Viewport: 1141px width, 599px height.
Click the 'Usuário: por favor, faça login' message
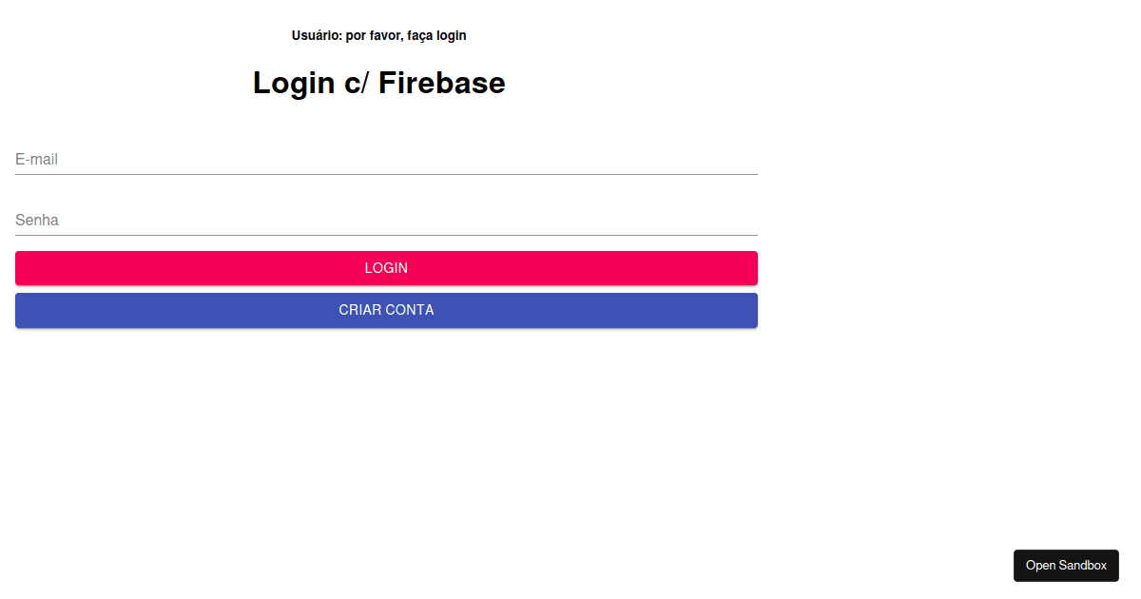pos(377,35)
